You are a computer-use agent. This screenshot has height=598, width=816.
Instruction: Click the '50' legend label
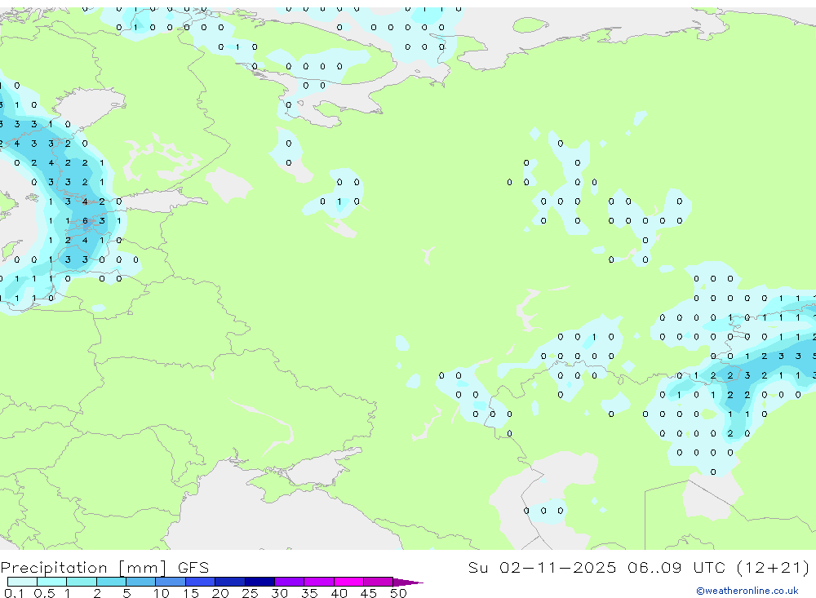(398, 593)
